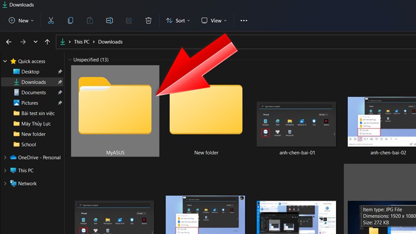Click the green download icon in address bar
This screenshot has height=234, width=416.
click(x=62, y=42)
